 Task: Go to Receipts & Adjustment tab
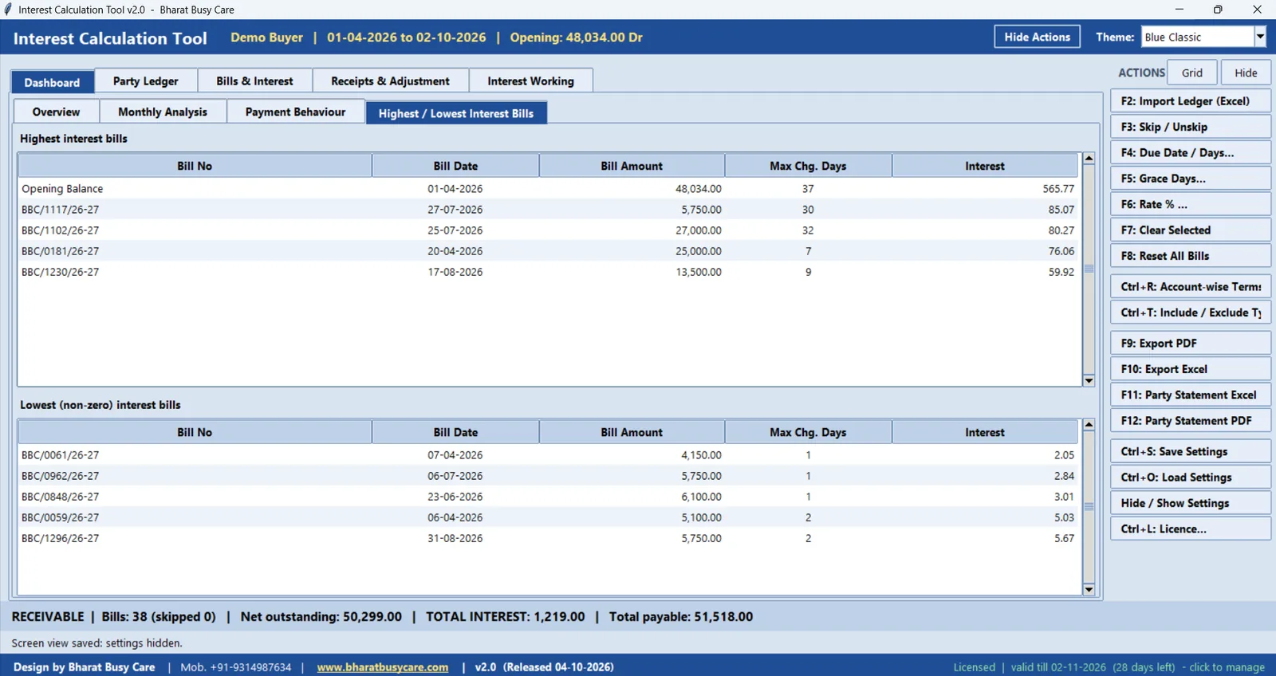[x=390, y=81]
